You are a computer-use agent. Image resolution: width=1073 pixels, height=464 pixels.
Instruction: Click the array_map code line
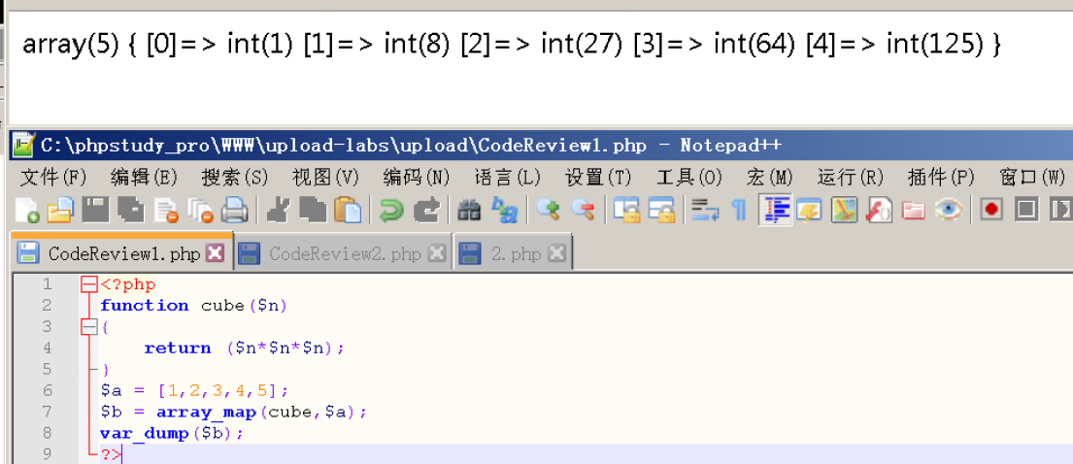pyautogui.click(x=234, y=412)
